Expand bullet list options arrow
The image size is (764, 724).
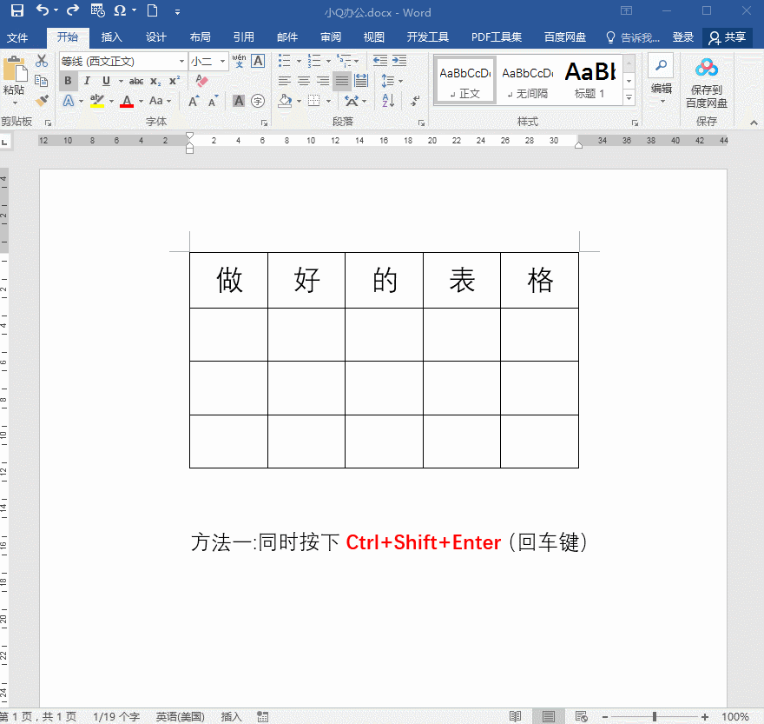coord(299,61)
